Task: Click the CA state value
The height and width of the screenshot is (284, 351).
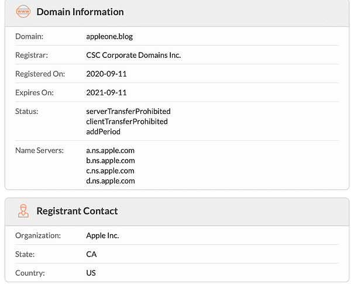Action: pos(91,254)
